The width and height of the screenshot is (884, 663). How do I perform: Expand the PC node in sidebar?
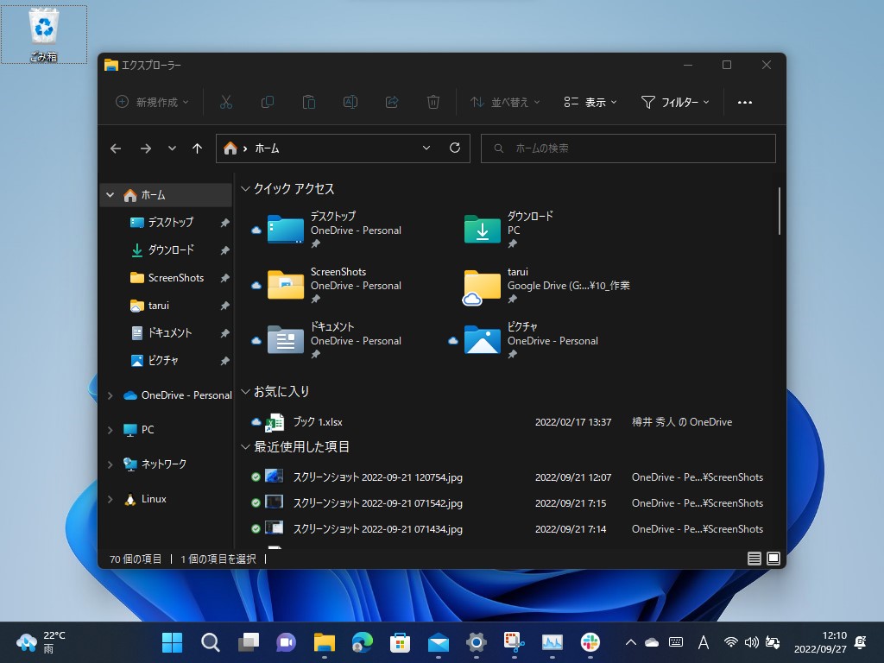[110, 430]
